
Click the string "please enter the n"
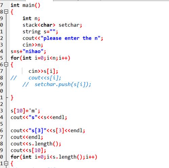coord(71,38)
